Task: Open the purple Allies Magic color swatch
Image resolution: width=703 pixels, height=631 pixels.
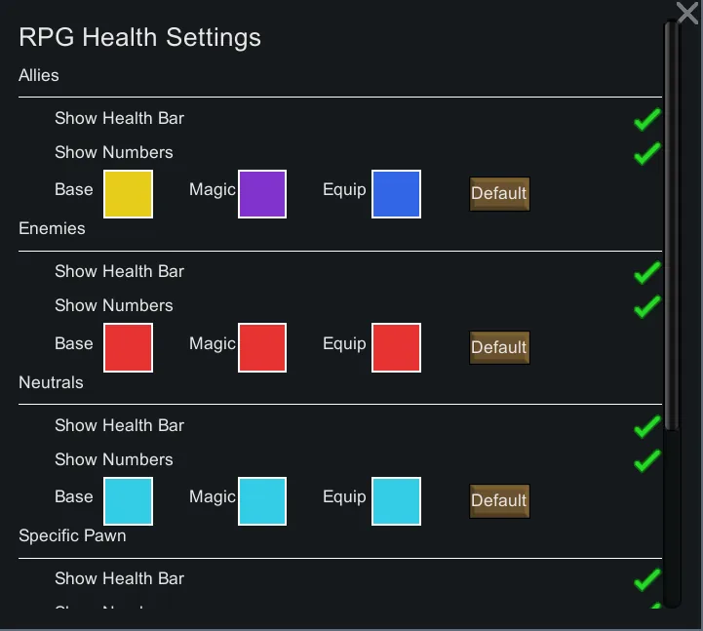Action: [x=262, y=194]
